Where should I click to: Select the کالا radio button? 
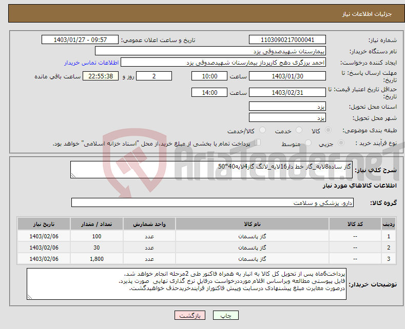tap(328, 130)
